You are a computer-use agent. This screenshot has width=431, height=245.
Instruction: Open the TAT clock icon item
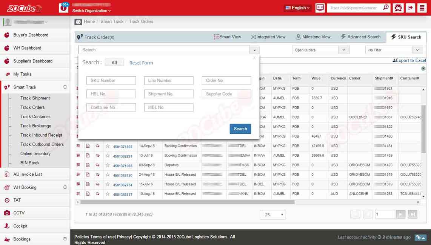[x=7, y=200]
